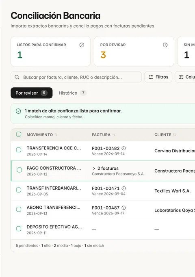195x277 pixels.
Task: Click client name Laboratorios Qoya
Action: (175, 210)
